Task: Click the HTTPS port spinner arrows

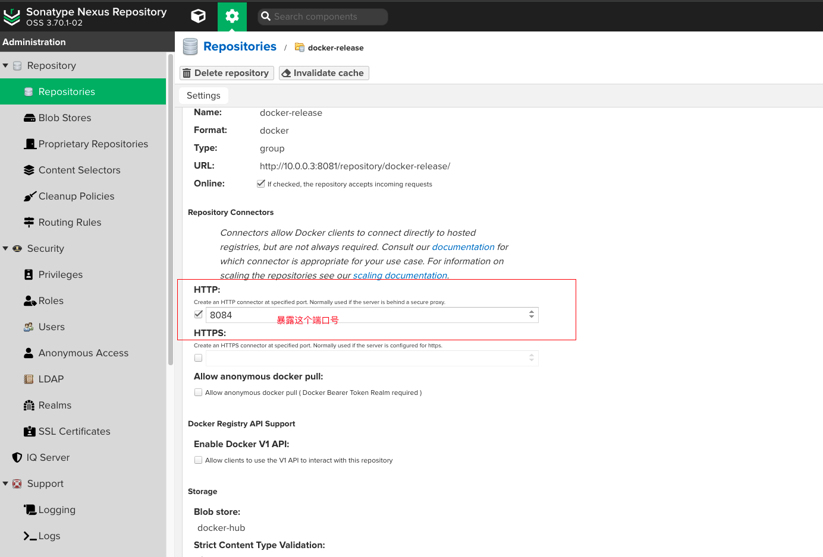Action: (532, 358)
